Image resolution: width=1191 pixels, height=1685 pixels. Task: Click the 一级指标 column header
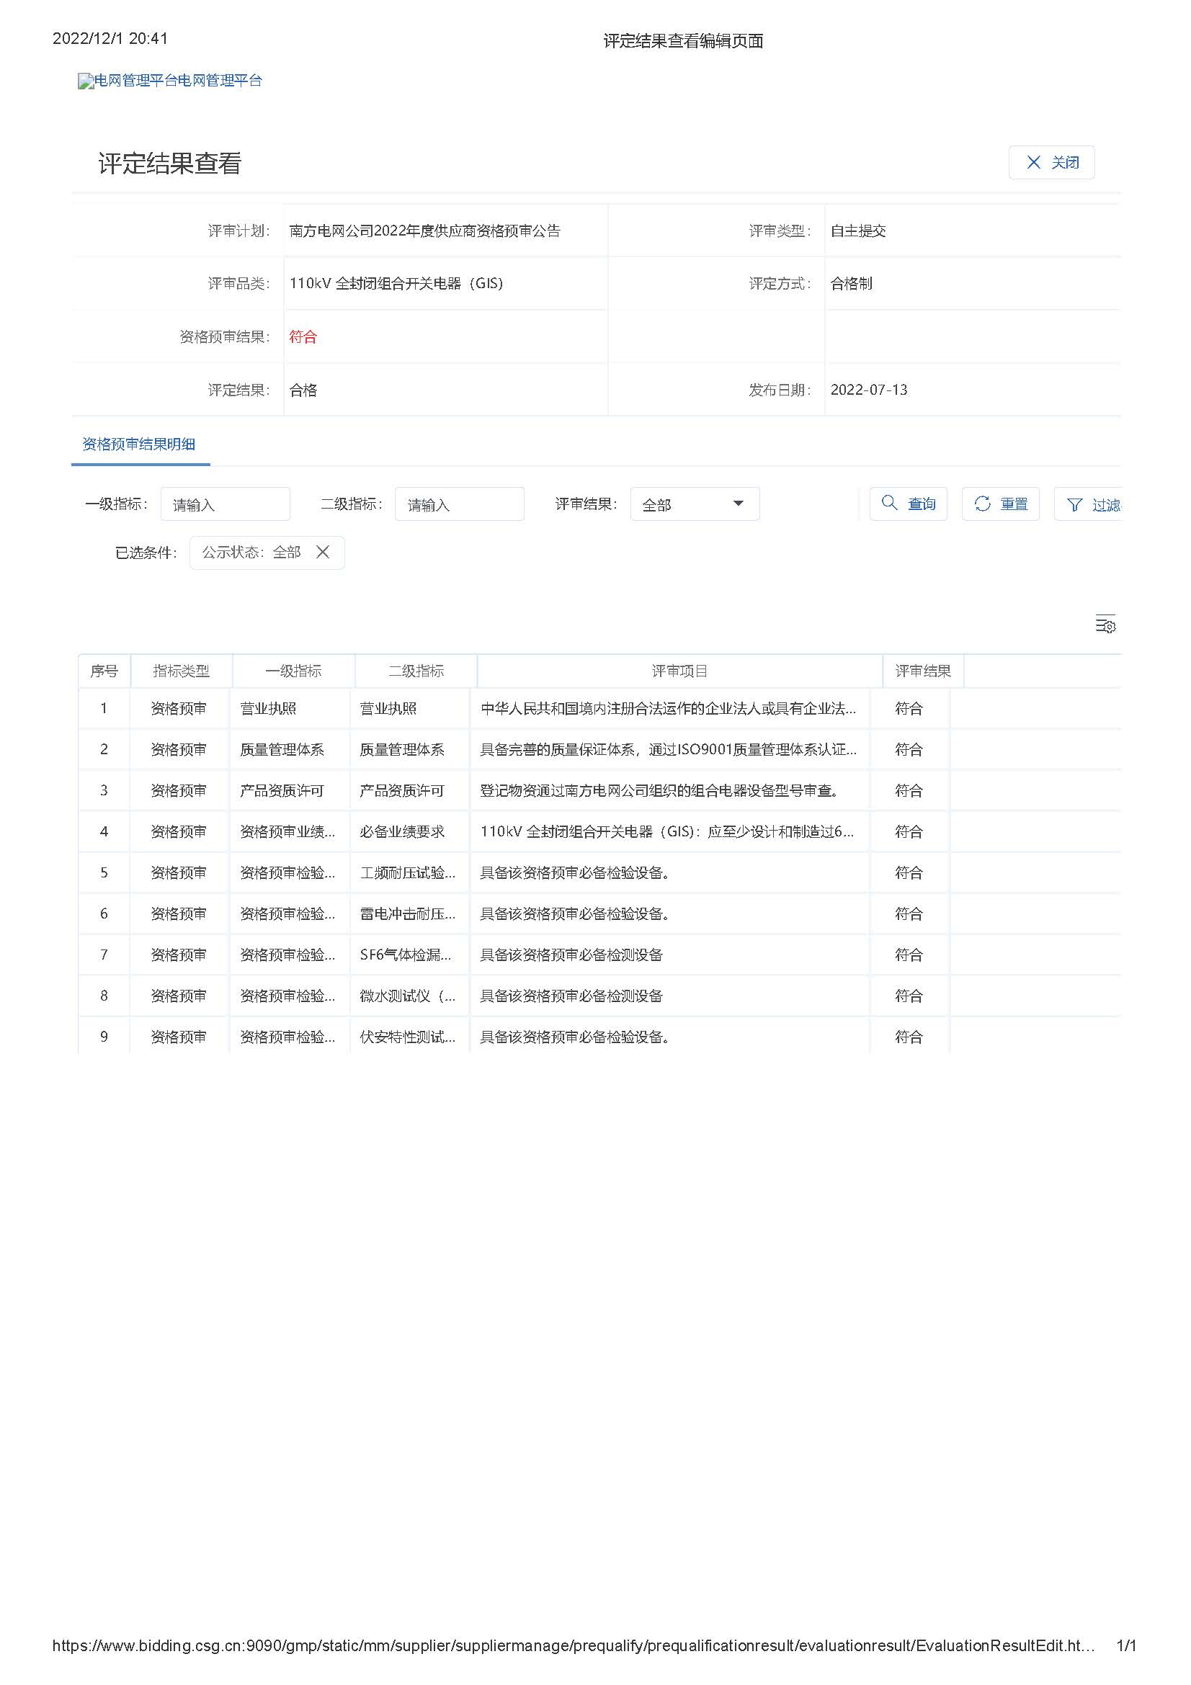coord(293,671)
